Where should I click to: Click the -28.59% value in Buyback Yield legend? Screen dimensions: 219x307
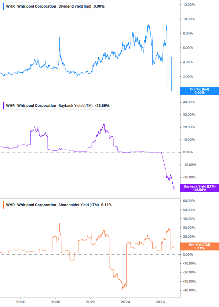coord(102,105)
